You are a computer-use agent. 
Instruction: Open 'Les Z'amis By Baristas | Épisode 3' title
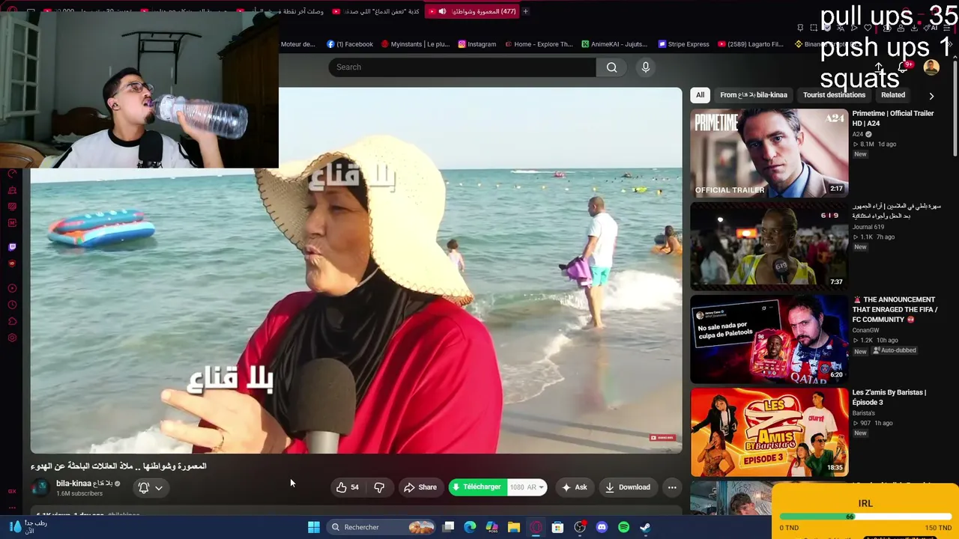(x=889, y=398)
